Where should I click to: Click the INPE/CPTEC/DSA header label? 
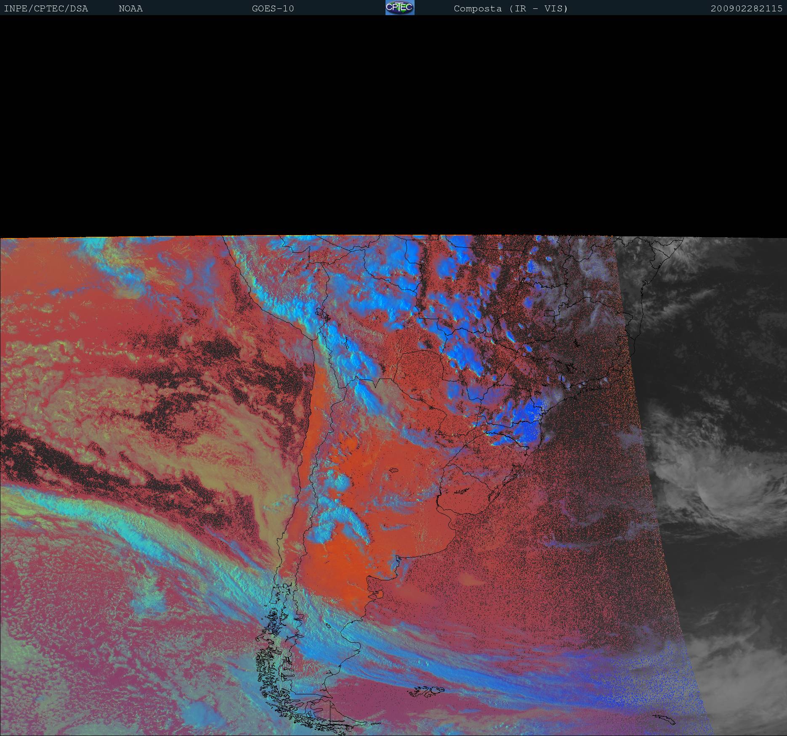[46, 9]
